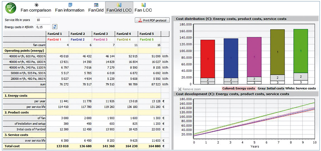Image resolution: width=321 pixels, height=151 pixels.
Task: Click Total cost value 164 880
Action: coord(149,146)
